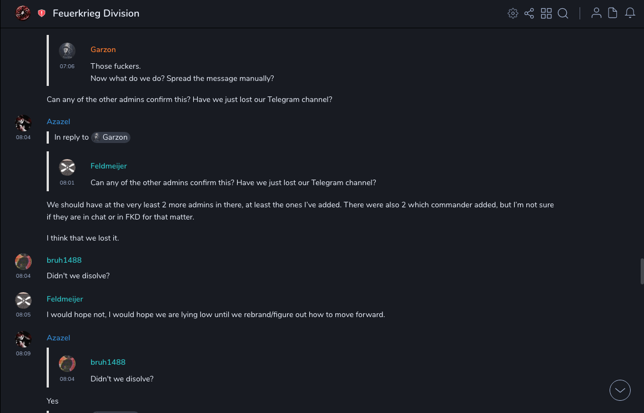Screen dimensions: 644x413
Task: Jump to bottom with down-chevron button
Action: click(x=620, y=390)
